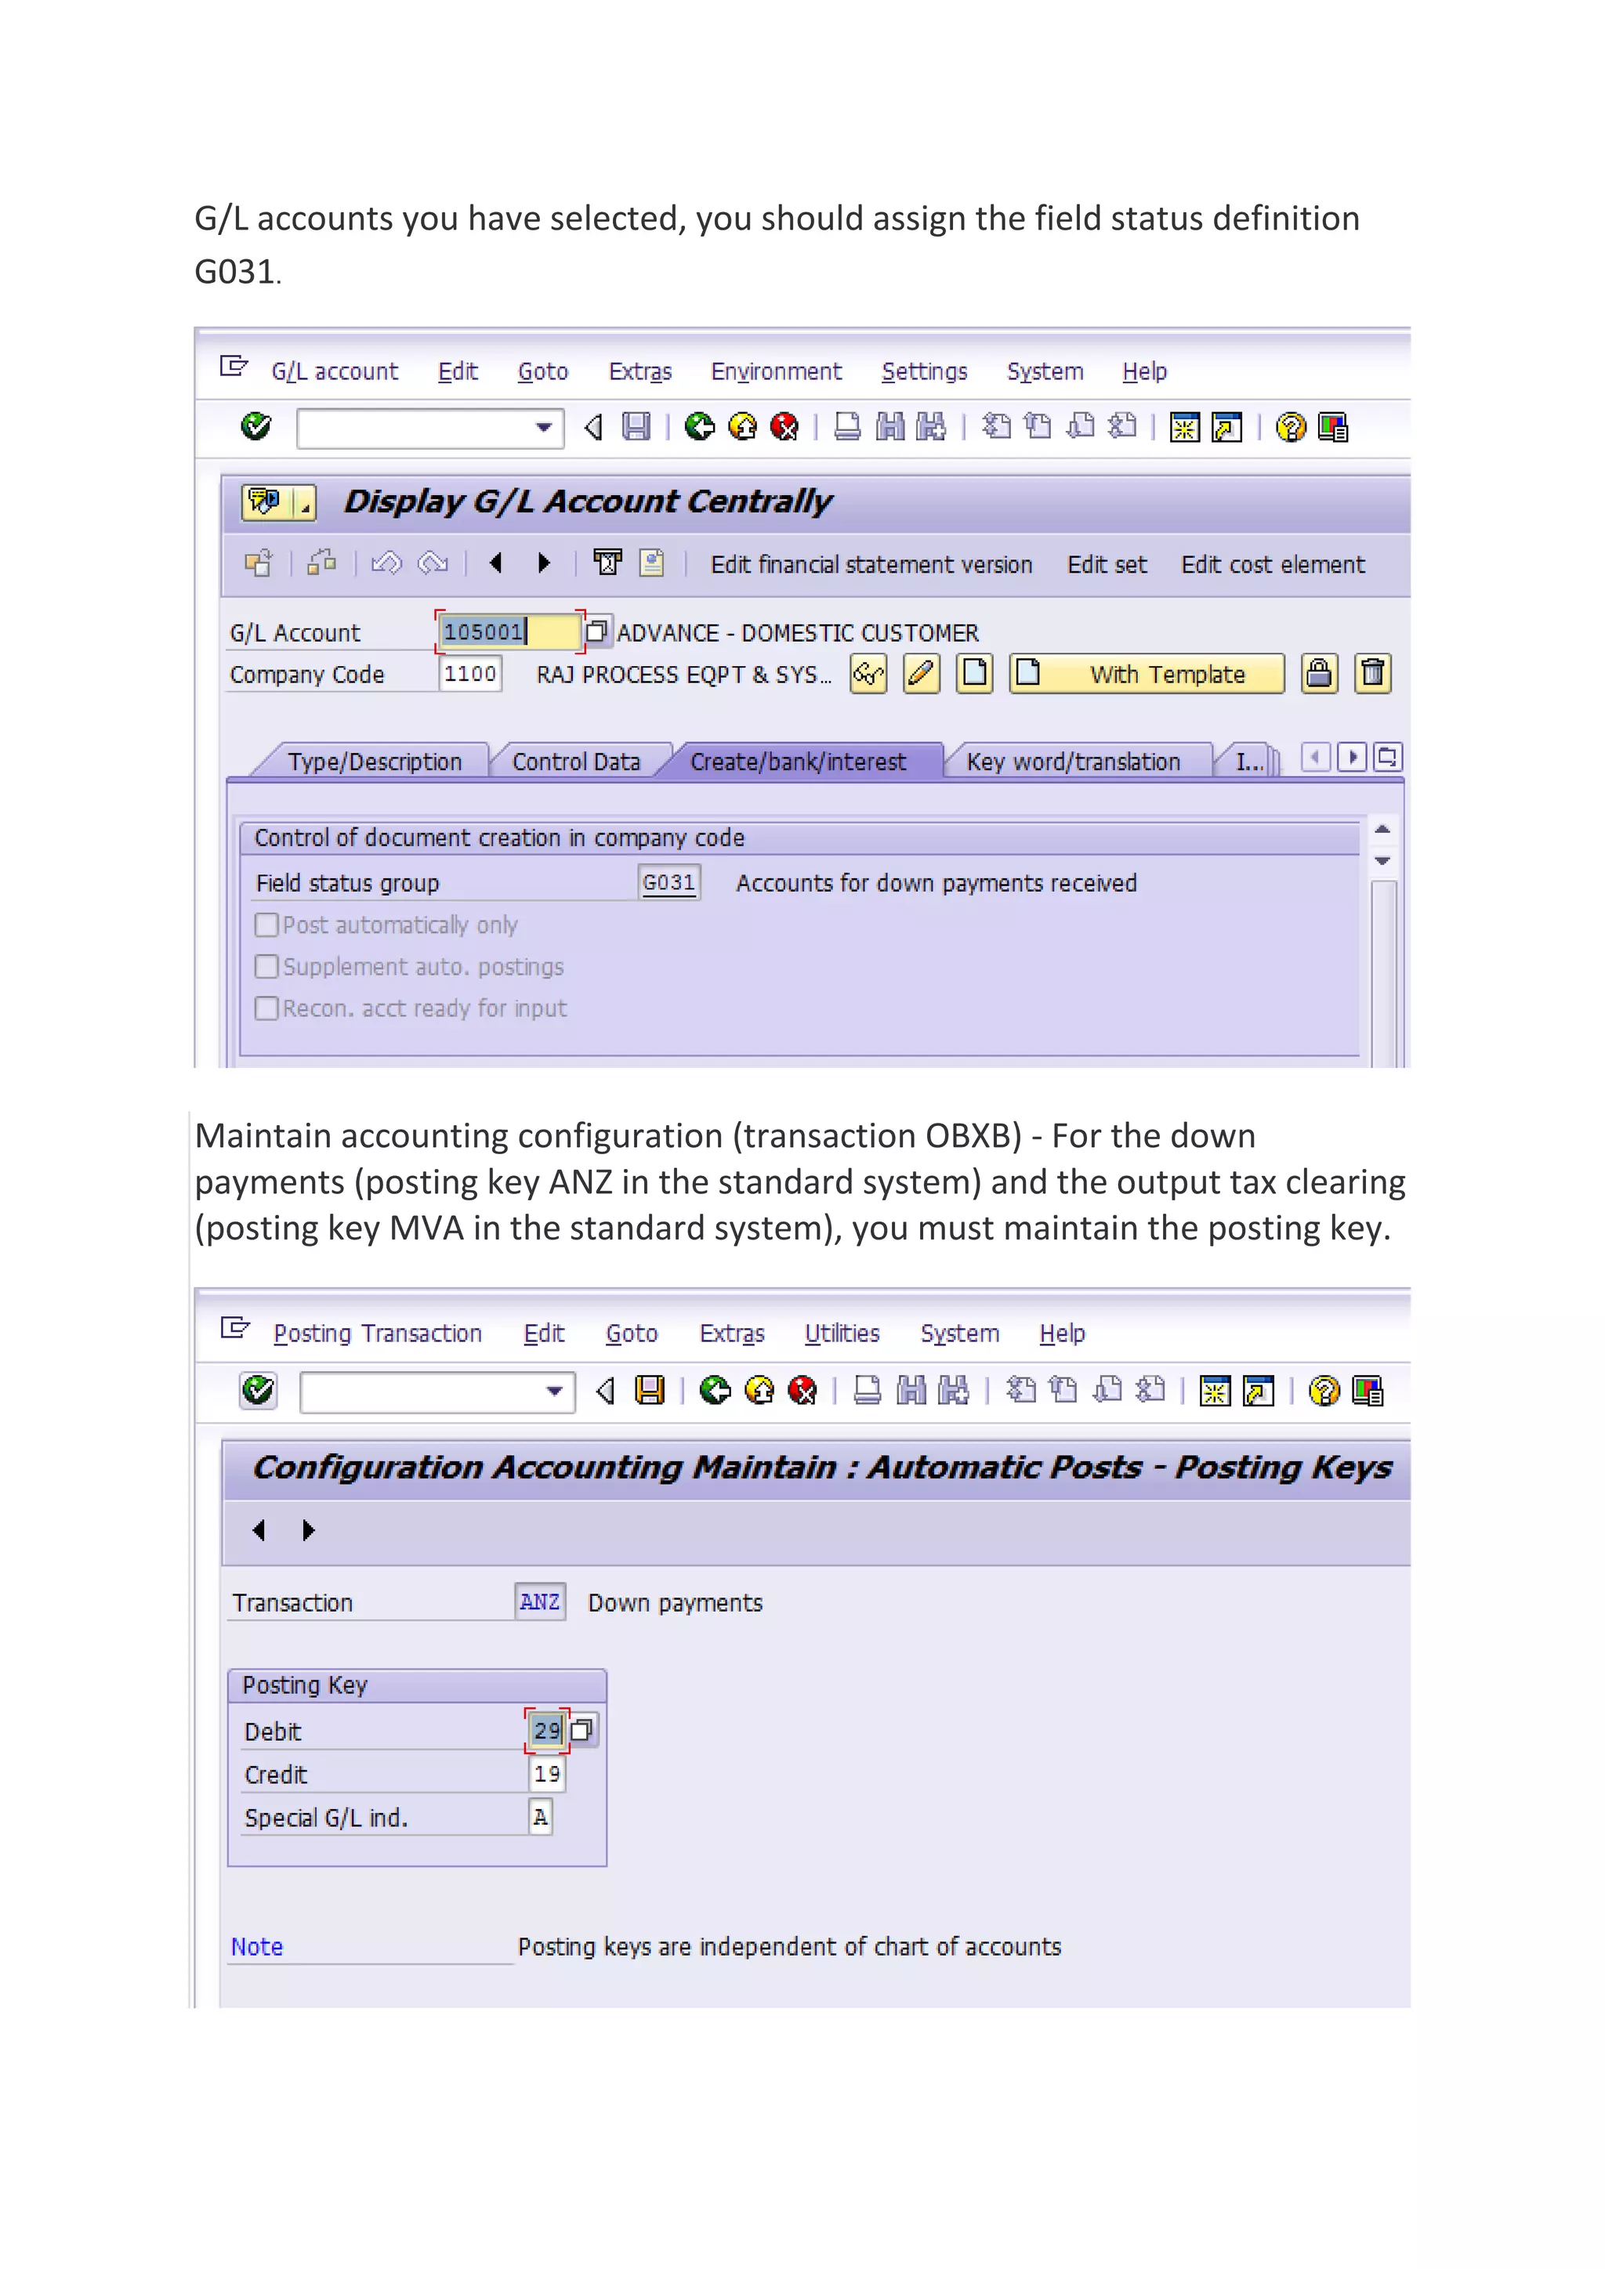Toggle Post automatically only checkbox

click(x=266, y=925)
